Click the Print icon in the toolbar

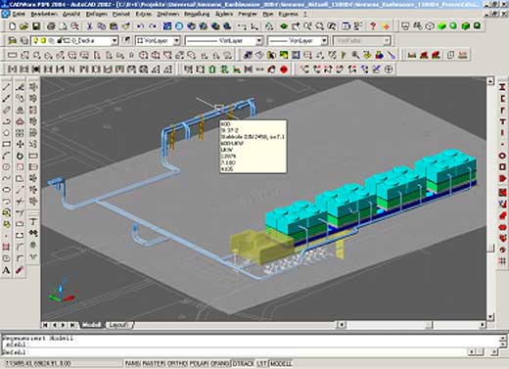[51, 26]
